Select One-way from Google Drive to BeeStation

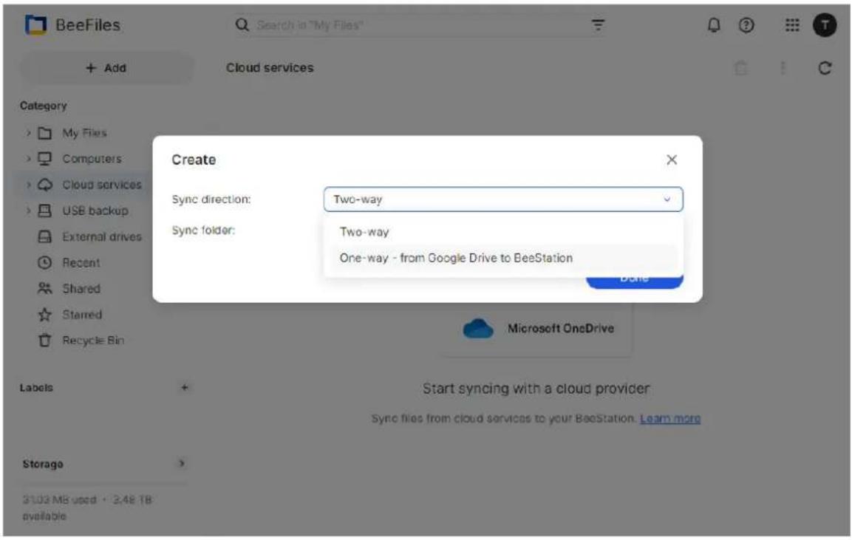coord(503,258)
